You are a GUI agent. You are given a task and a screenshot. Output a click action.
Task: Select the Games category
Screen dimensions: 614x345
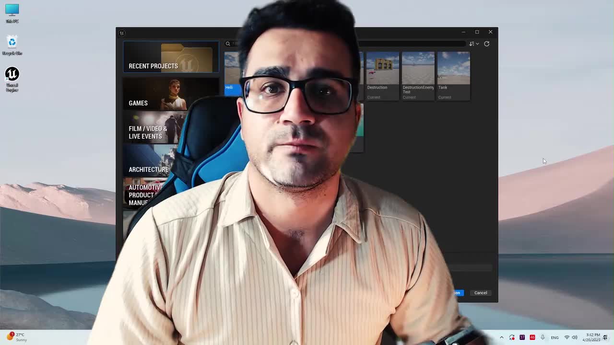tap(171, 93)
